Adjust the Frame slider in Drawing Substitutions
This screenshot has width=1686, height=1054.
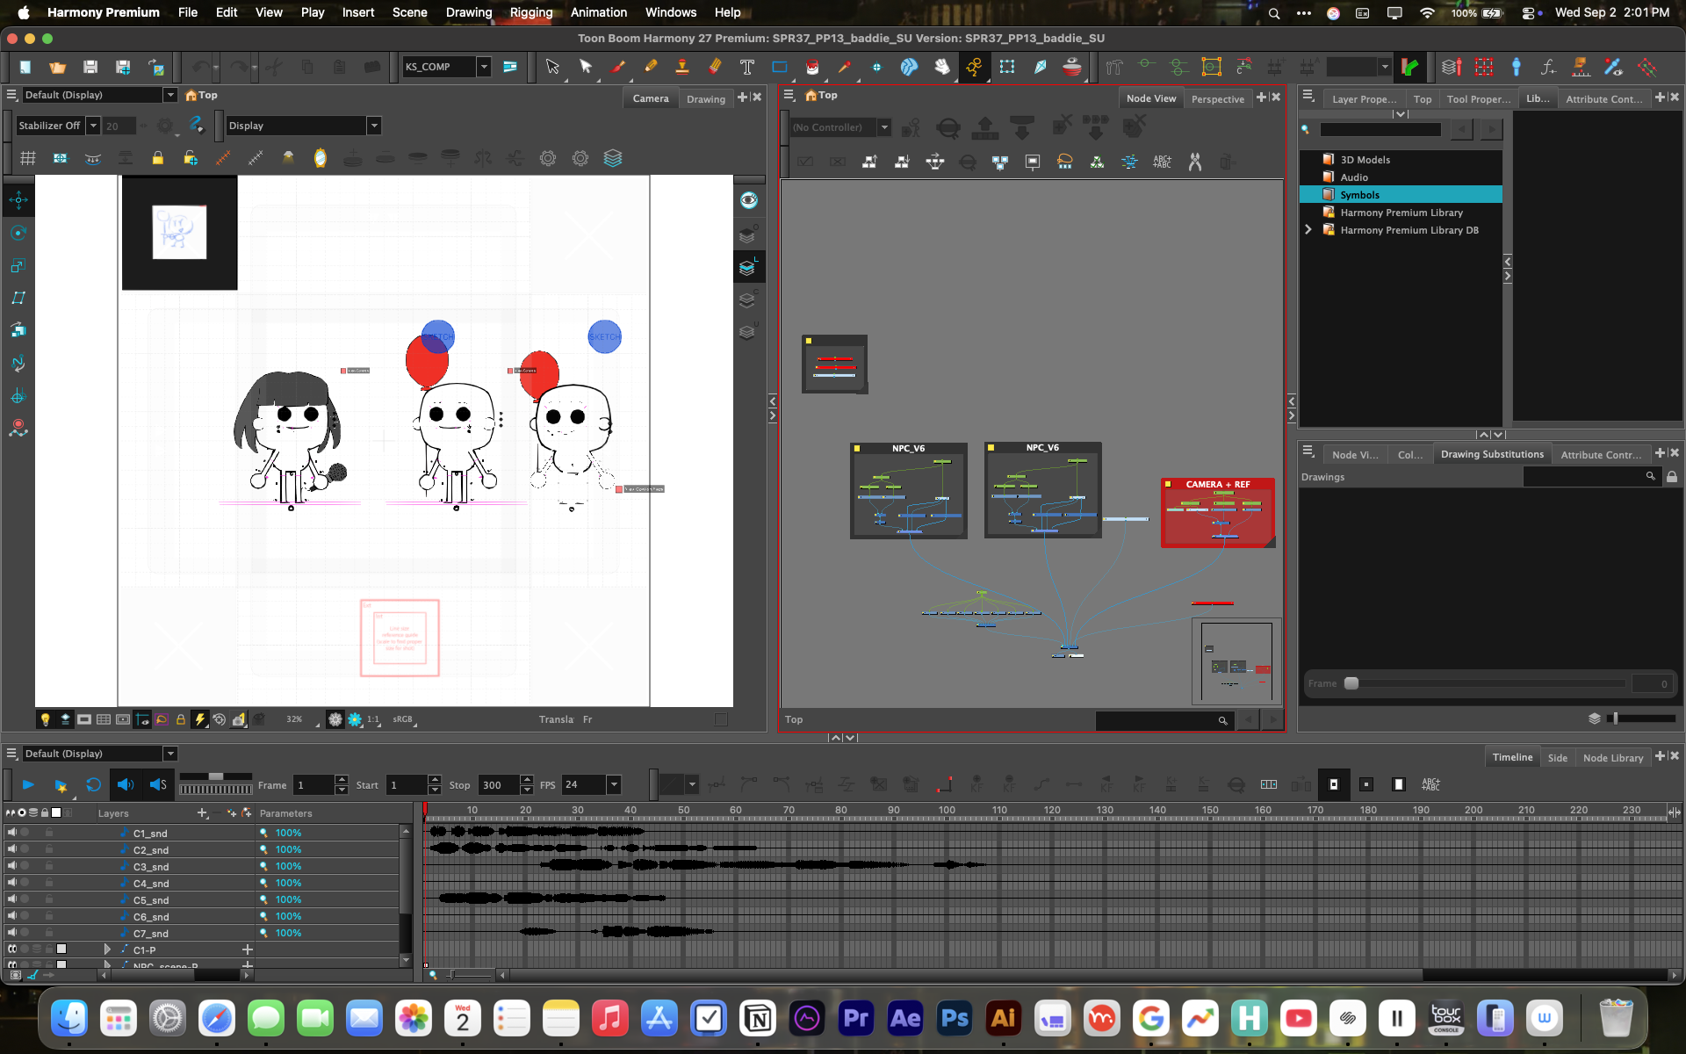tap(1351, 683)
